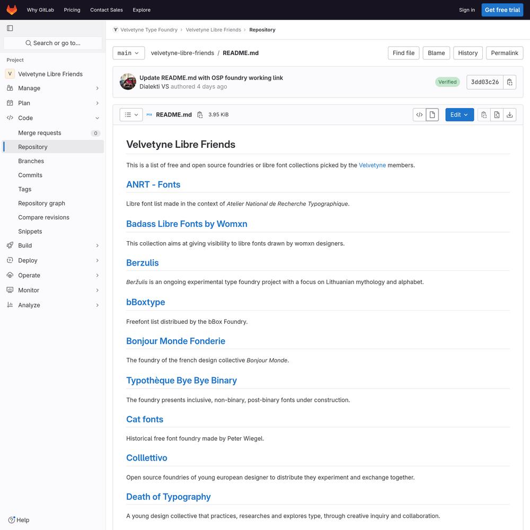Open the Why GitLab menu
Viewport: 530px width, 530px height.
[x=41, y=10]
